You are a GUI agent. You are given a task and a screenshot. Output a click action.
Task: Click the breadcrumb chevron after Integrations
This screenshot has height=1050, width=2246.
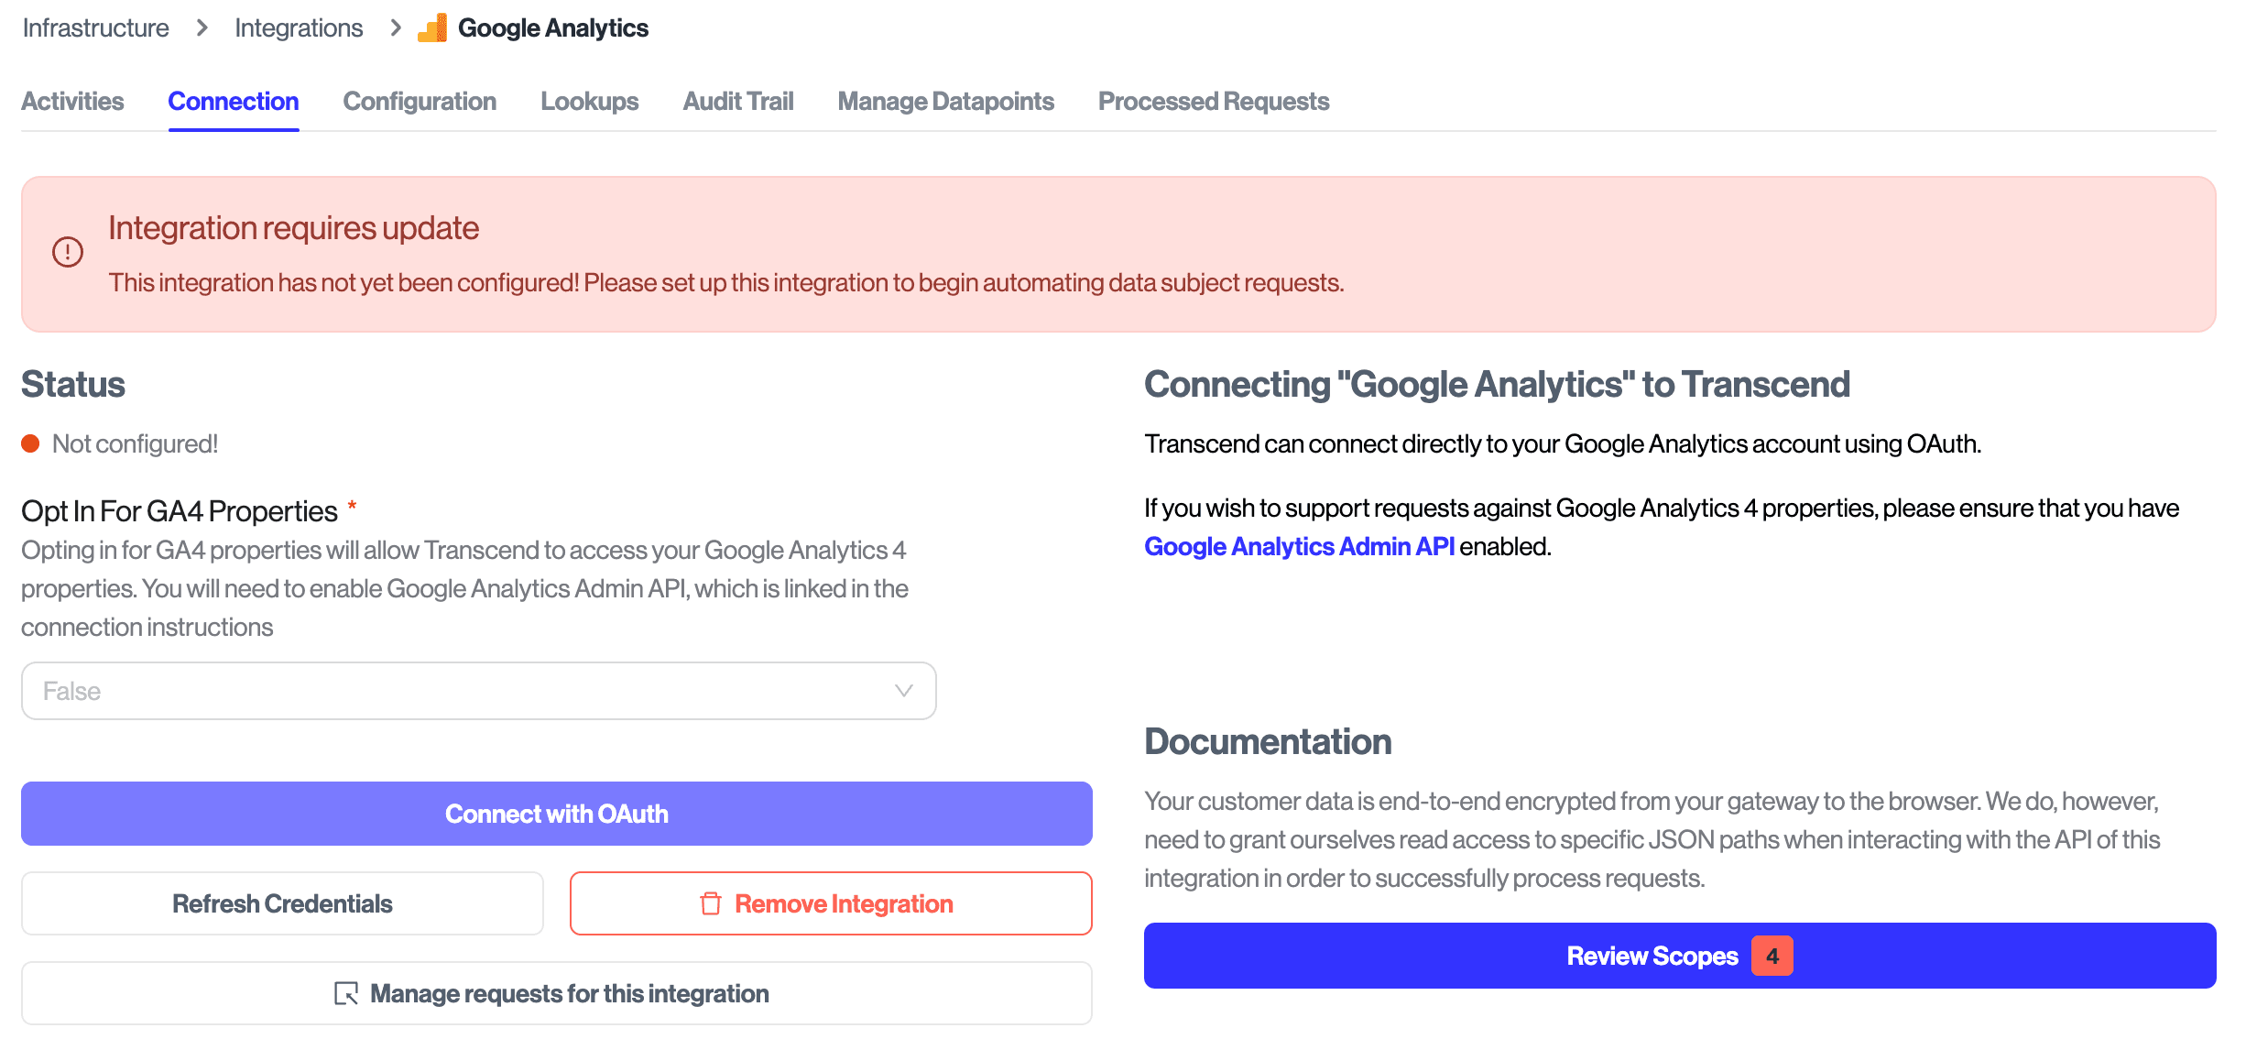pyautogui.click(x=396, y=28)
